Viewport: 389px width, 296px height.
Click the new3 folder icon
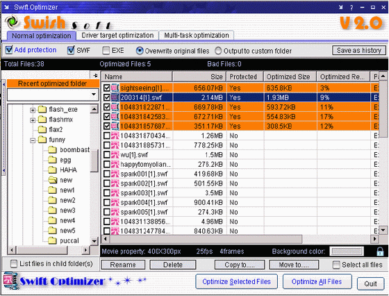(52, 211)
